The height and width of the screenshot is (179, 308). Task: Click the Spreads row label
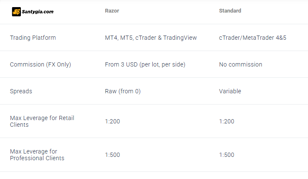[x=21, y=91]
